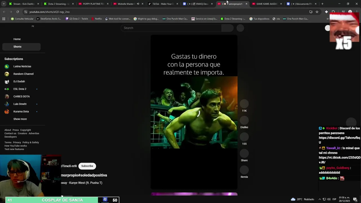Like the short showing 11K likes

(x=244, y=104)
